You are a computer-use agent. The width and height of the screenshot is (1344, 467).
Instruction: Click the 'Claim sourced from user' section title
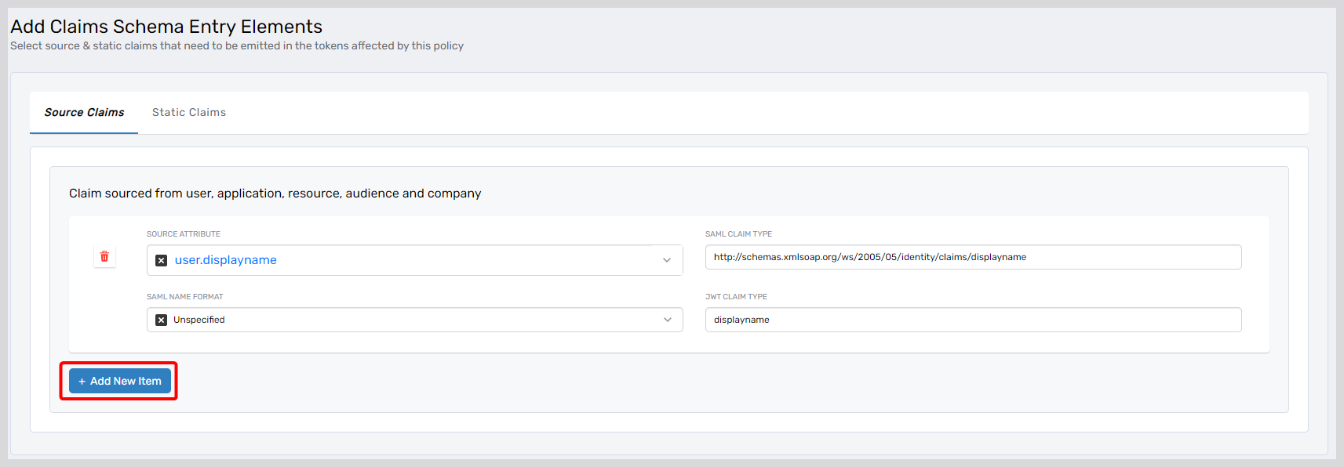coord(275,194)
